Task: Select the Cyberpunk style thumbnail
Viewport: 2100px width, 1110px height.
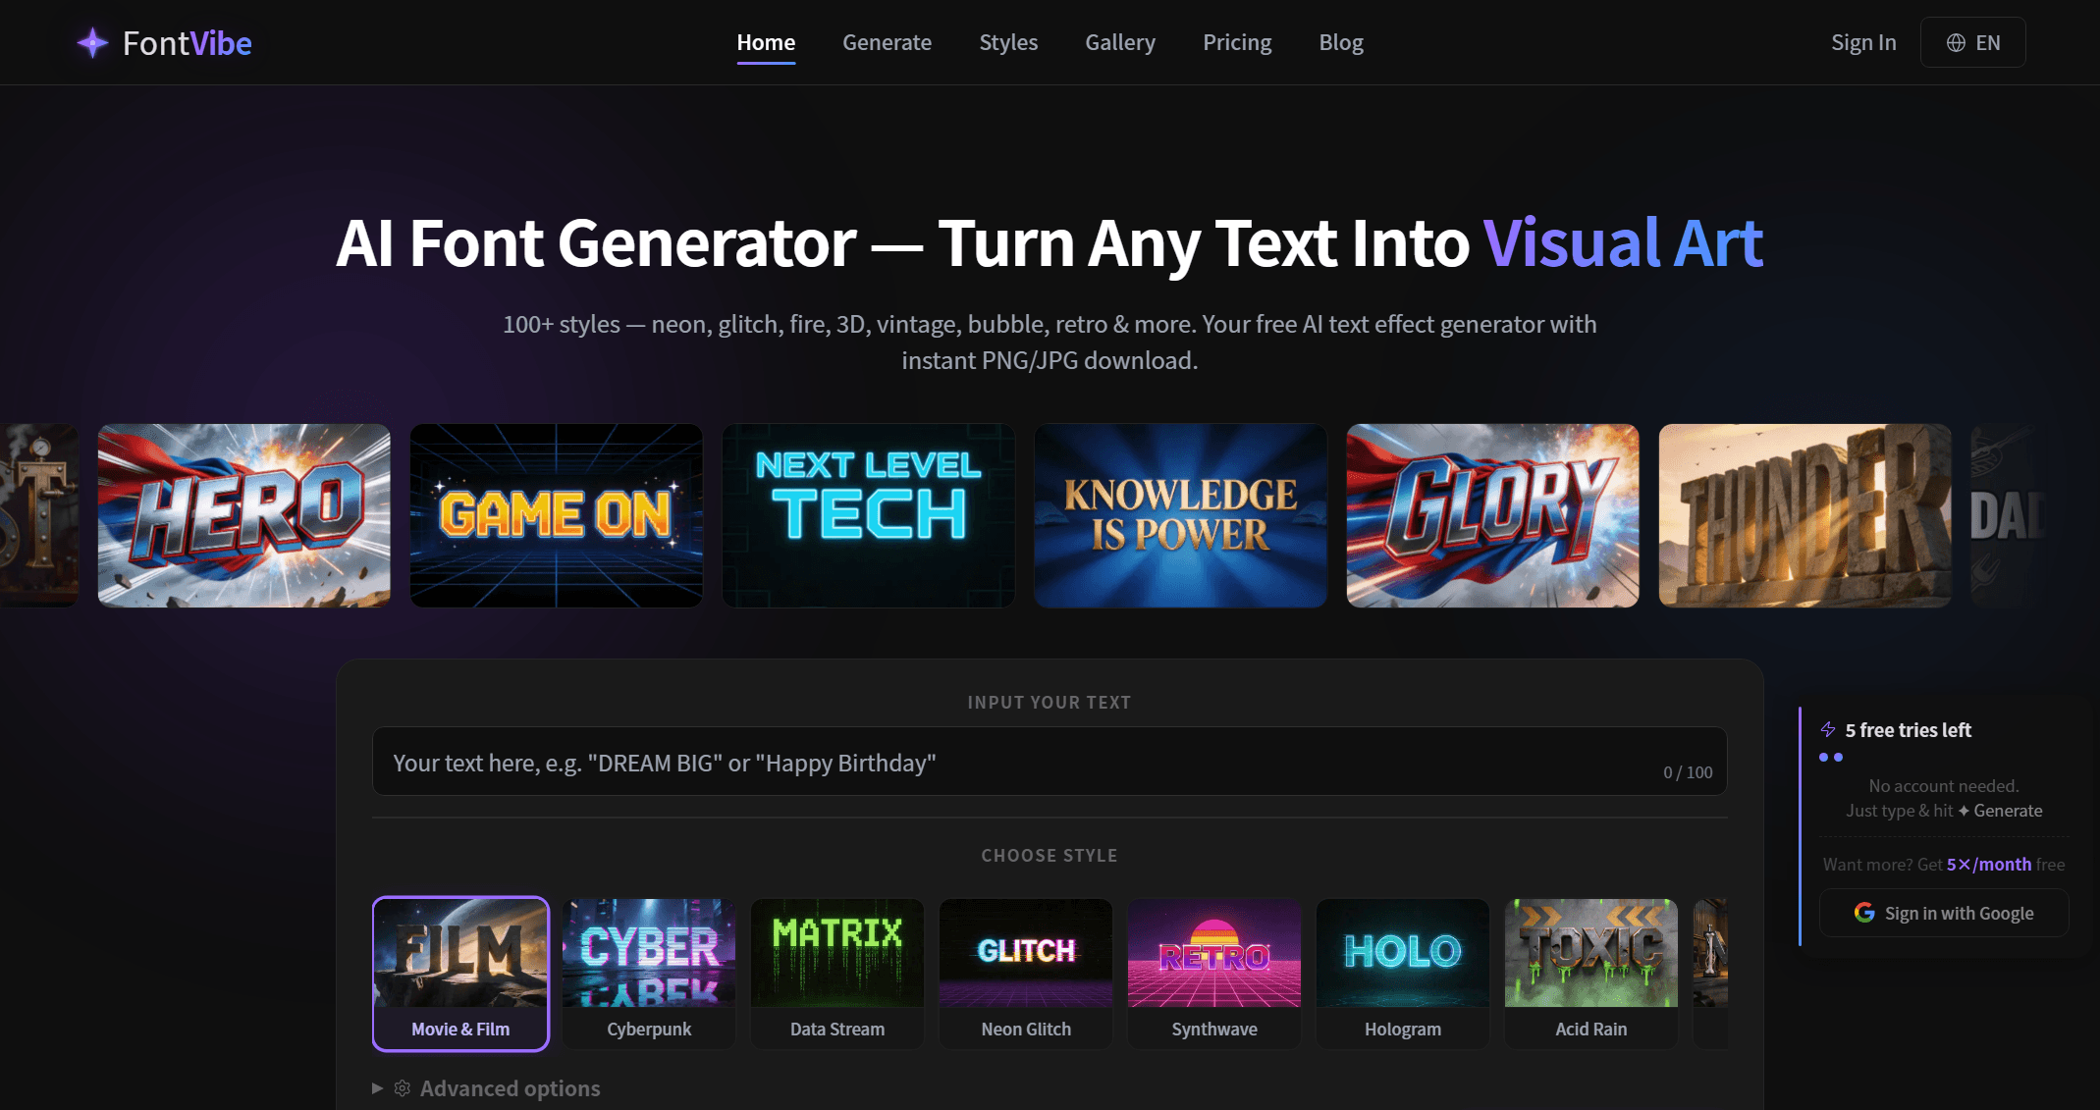Action: coord(648,972)
